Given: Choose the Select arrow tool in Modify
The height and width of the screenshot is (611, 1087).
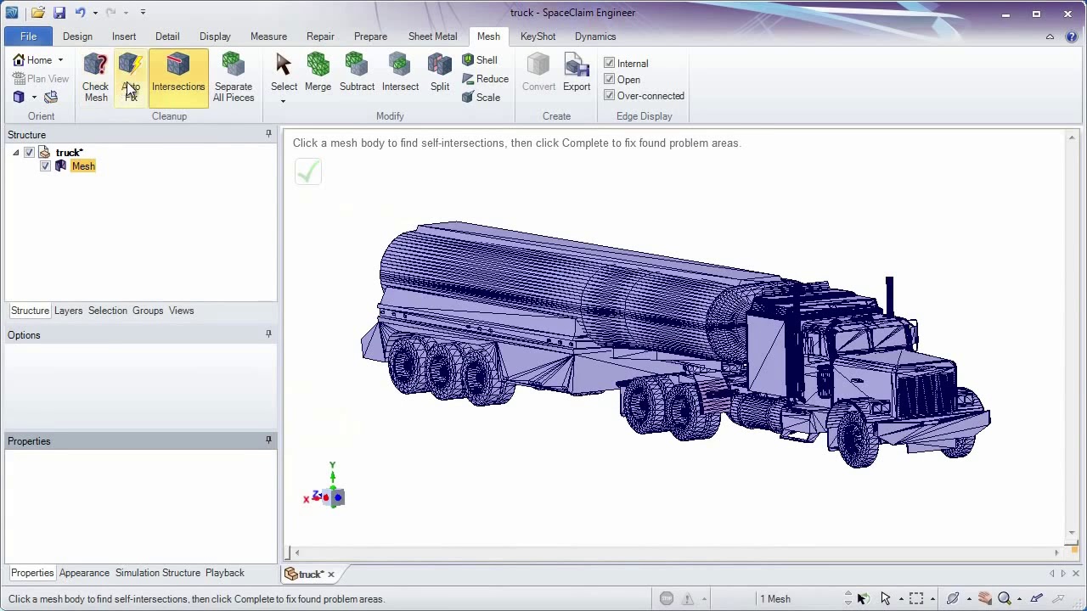Looking at the screenshot, I should point(284,72).
